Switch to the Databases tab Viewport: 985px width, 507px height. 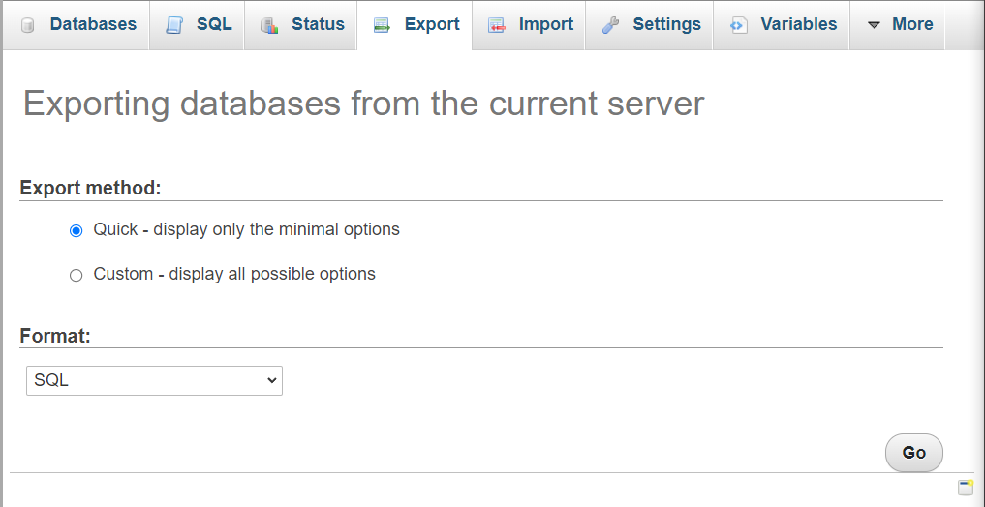[76, 25]
